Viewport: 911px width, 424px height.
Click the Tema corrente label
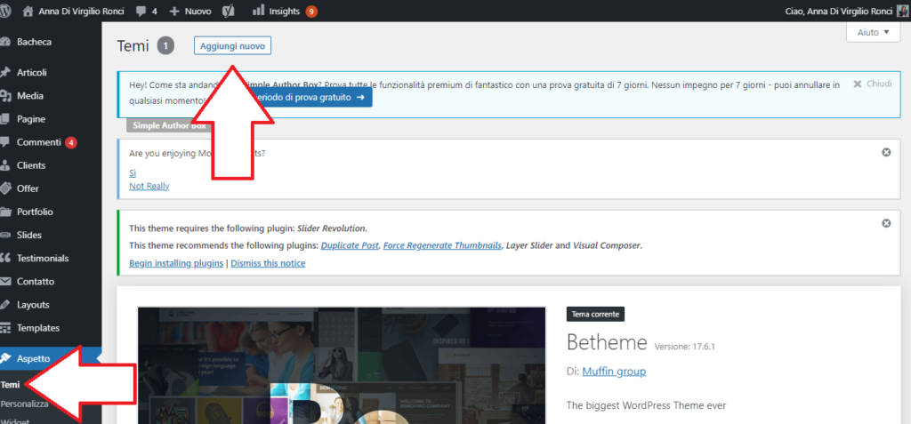595,315
